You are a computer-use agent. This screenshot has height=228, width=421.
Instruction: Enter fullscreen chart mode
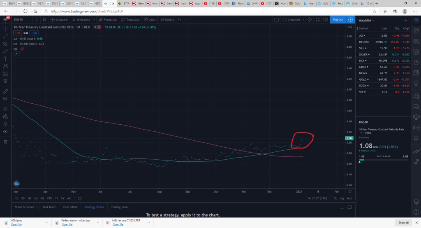(x=318, y=19)
